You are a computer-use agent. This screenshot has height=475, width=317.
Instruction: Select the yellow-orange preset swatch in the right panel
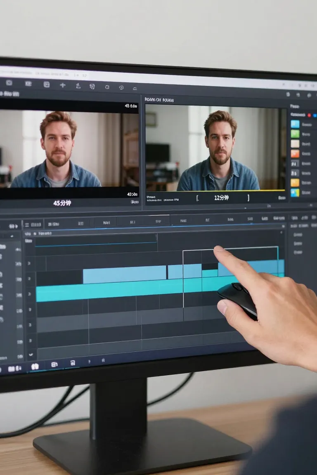click(x=295, y=183)
